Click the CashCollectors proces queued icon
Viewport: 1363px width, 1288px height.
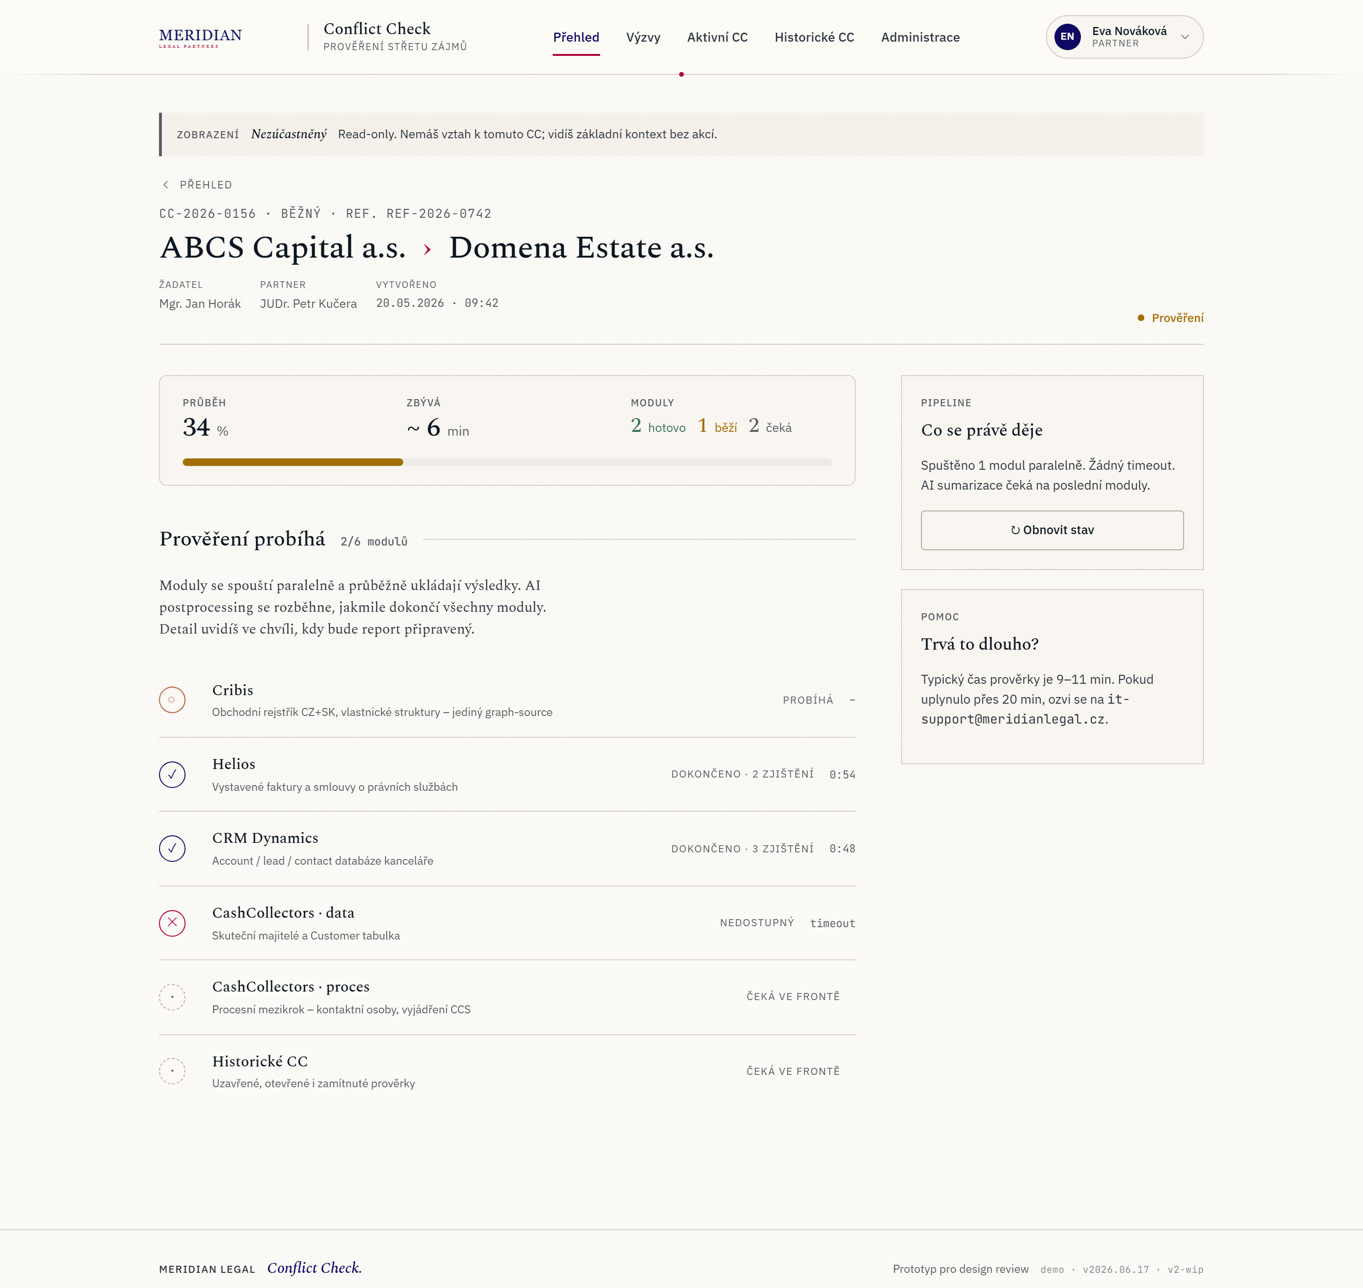coord(172,997)
